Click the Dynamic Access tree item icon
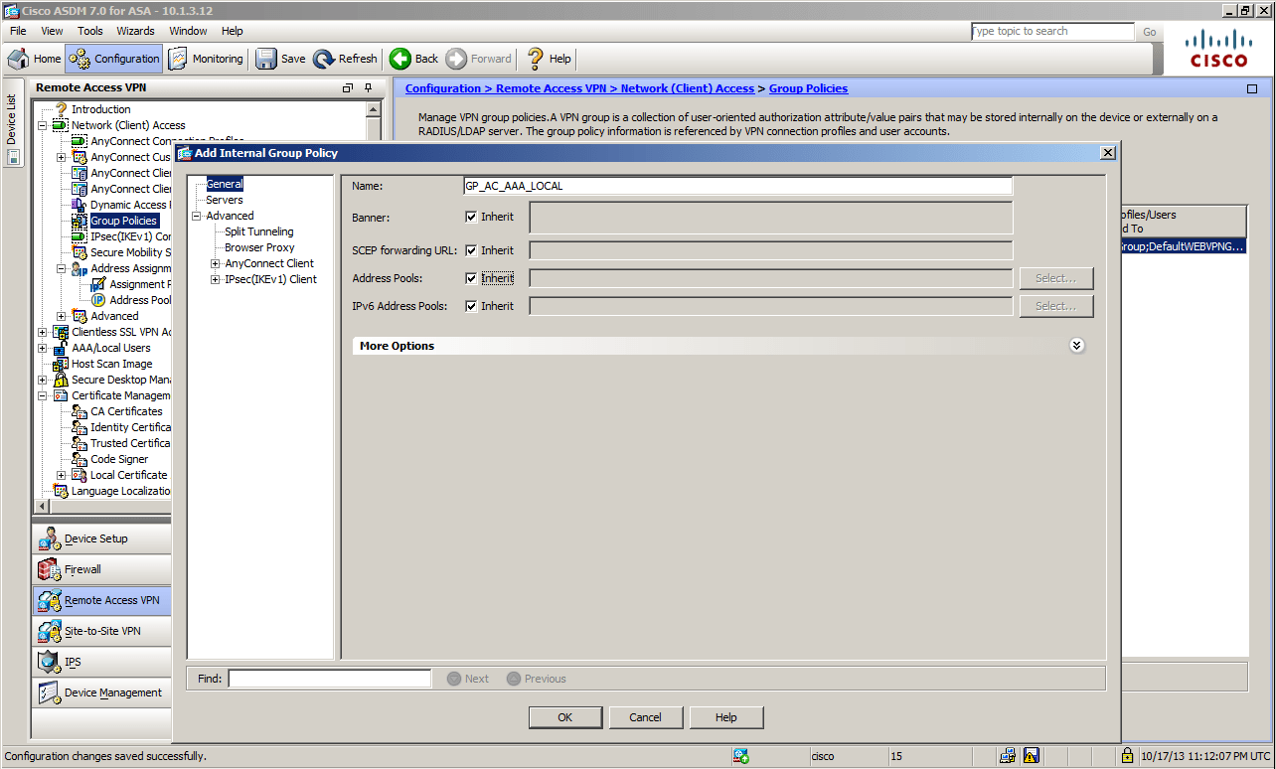The width and height of the screenshot is (1276, 769). pos(80,205)
